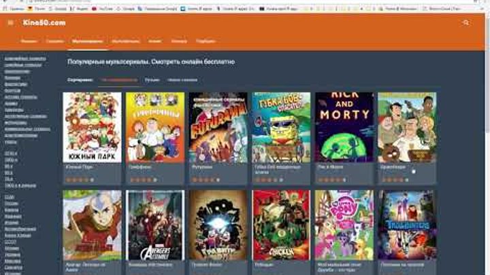
Task: Sort series by Лучшие option
Action: point(152,79)
